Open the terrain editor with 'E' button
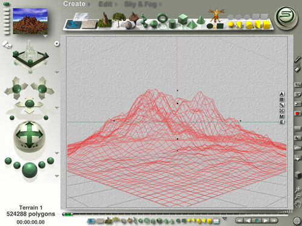Screen dimensions: 302x226 point(281,122)
